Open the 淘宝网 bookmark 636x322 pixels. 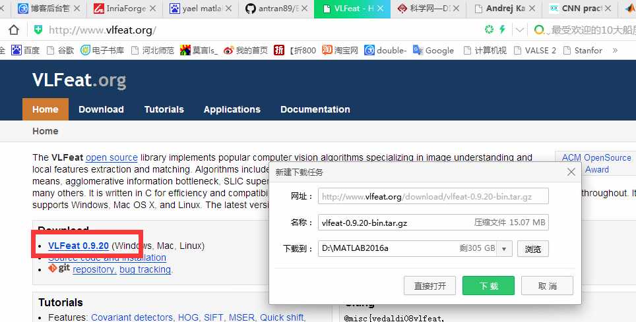coord(340,50)
